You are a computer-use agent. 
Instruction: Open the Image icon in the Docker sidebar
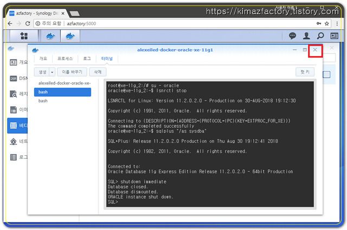13,109
